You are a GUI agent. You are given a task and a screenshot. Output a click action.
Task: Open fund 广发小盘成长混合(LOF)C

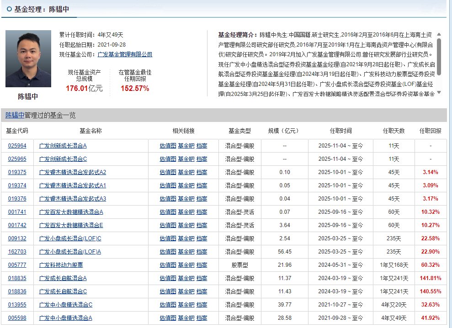(70, 238)
